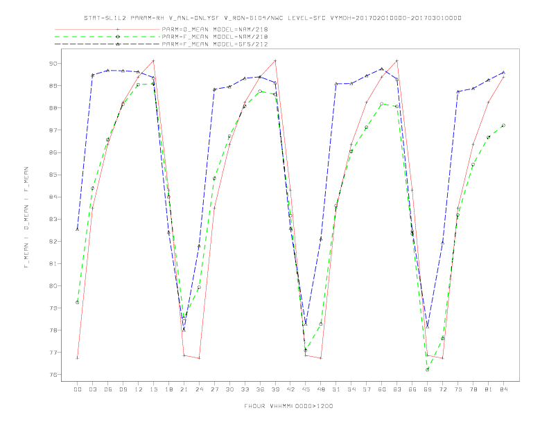
Task: Click the x-axis tick label 12
Action: 139,389
